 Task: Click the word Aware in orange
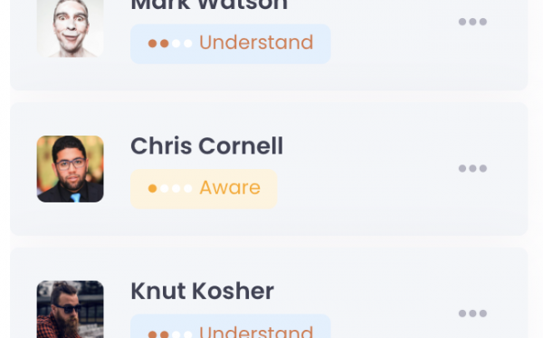(x=230, y=188)
